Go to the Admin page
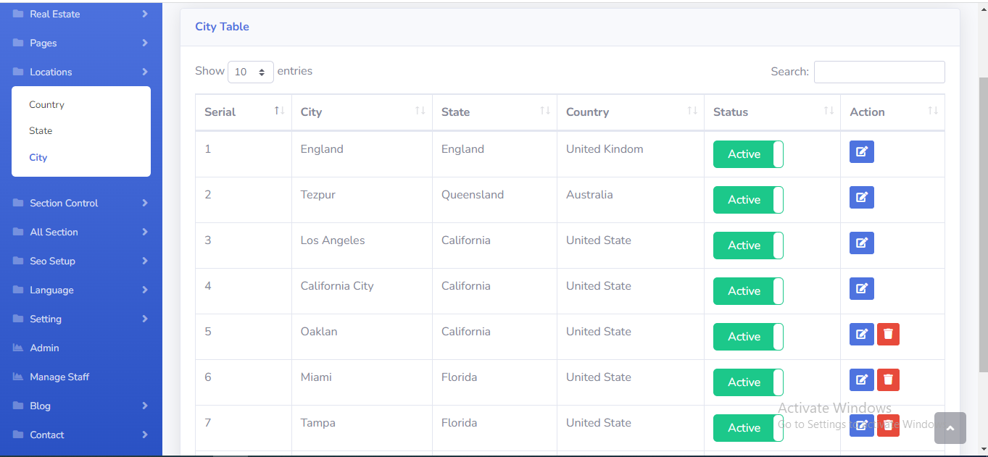988x457 pixels. 44,348
